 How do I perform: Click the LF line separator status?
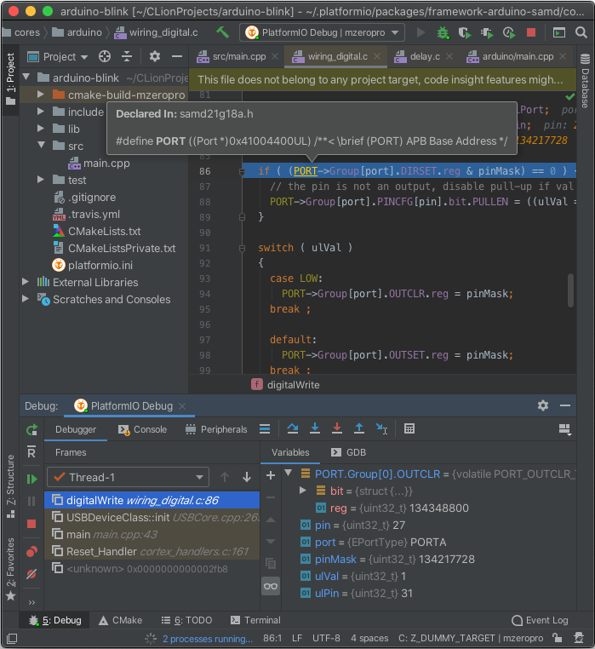coord(297,638)
